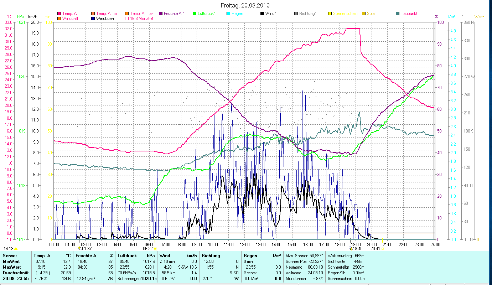The height and width of the screenshot is (285, 492).
Task: Click the black Wind legend square
Action: [x=262, y=14]
